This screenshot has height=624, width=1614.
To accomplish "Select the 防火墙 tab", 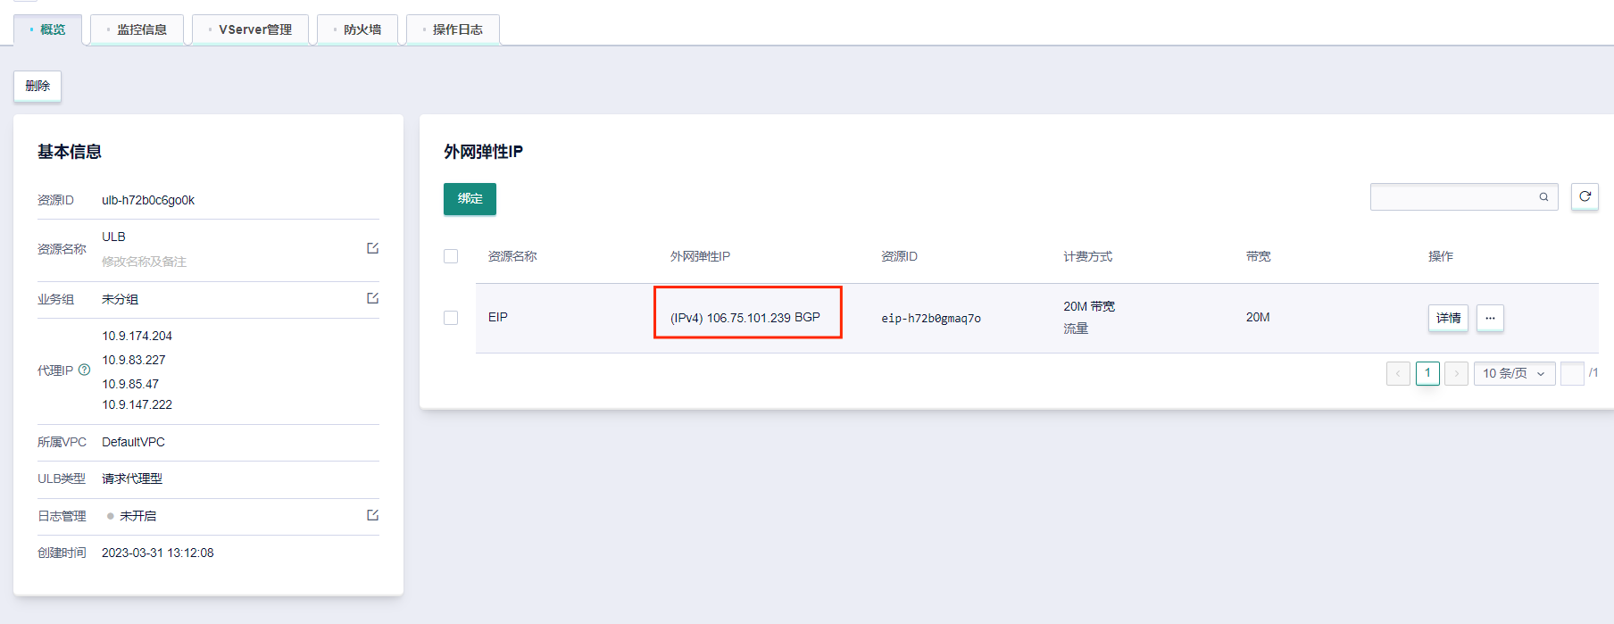I will click(x=358, y=29).
